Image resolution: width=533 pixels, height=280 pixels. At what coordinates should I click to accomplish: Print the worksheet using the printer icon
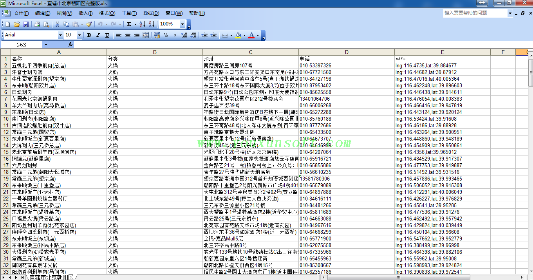[x=37, y=24]
